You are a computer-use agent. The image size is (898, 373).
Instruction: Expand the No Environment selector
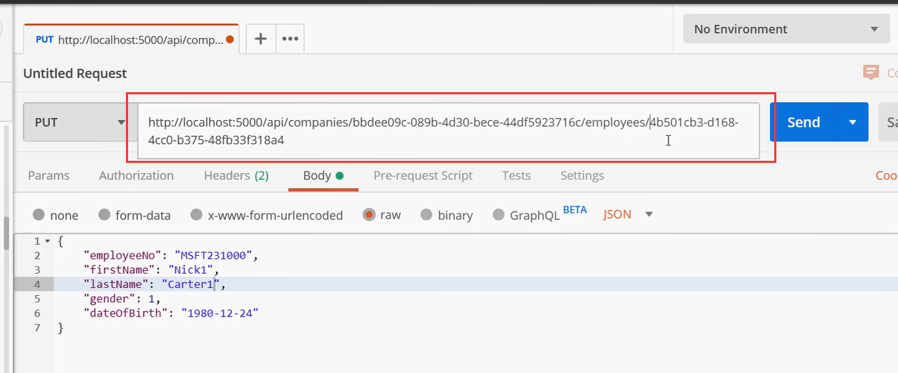pos(785,29)
